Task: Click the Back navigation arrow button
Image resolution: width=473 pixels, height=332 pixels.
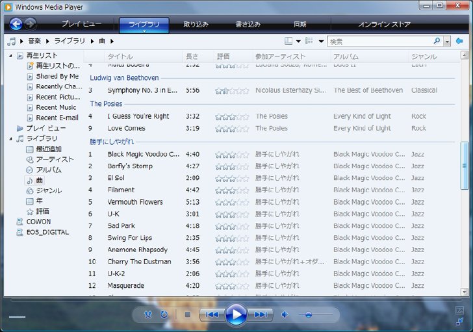Action: coord(16,24)
